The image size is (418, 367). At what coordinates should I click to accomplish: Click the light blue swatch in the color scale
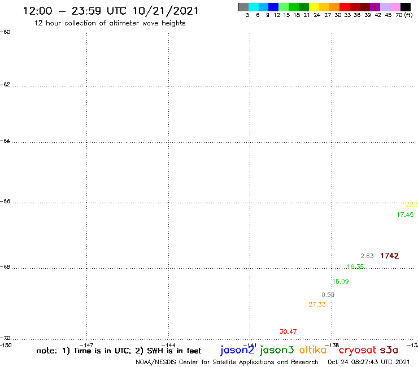[263, 7]
